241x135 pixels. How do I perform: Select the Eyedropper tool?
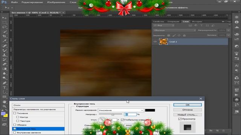[x=4, y=41]
